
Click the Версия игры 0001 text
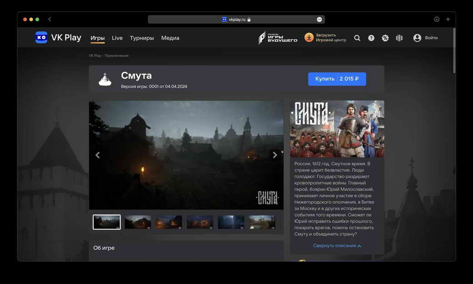coord(154,86)
